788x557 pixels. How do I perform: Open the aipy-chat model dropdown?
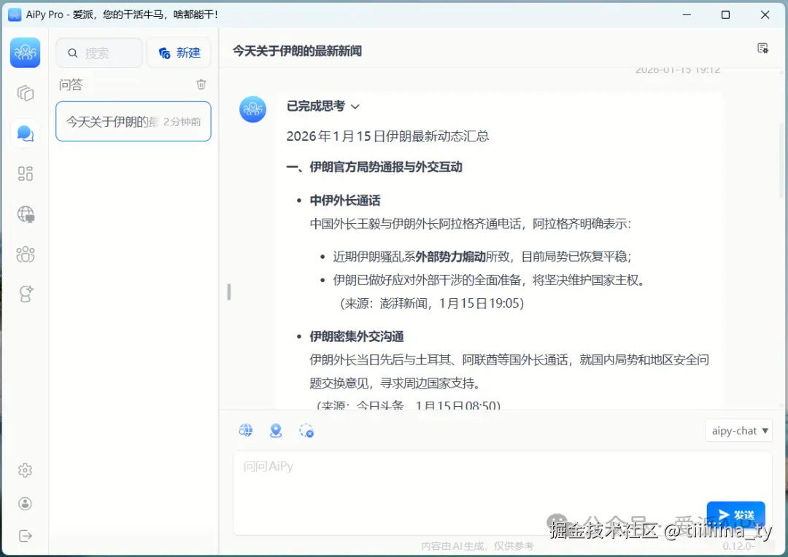(x=738, y=430)
